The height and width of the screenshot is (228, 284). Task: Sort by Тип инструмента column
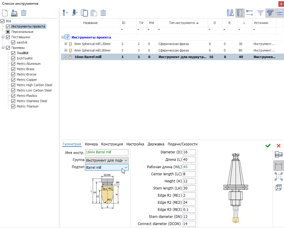[x=182, y=23]
